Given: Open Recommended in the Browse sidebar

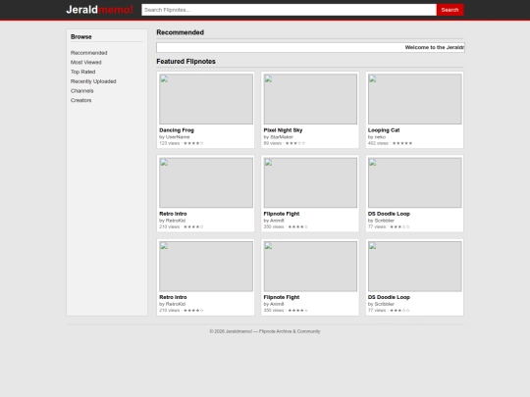Looking at the screenshot, I should pyautogui.click(x=89, y=53).
